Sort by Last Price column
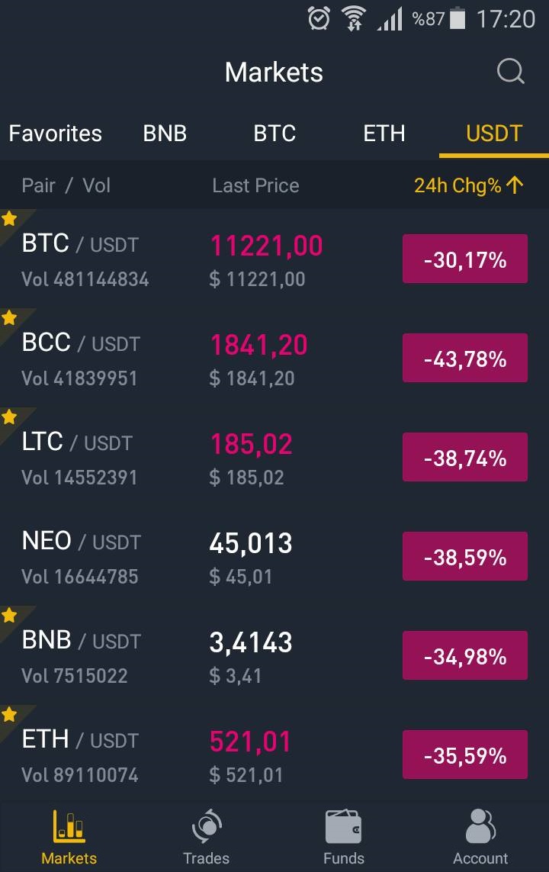Image resolution: width=549 pixels, height=872 pixels. [x=255, y=185]
